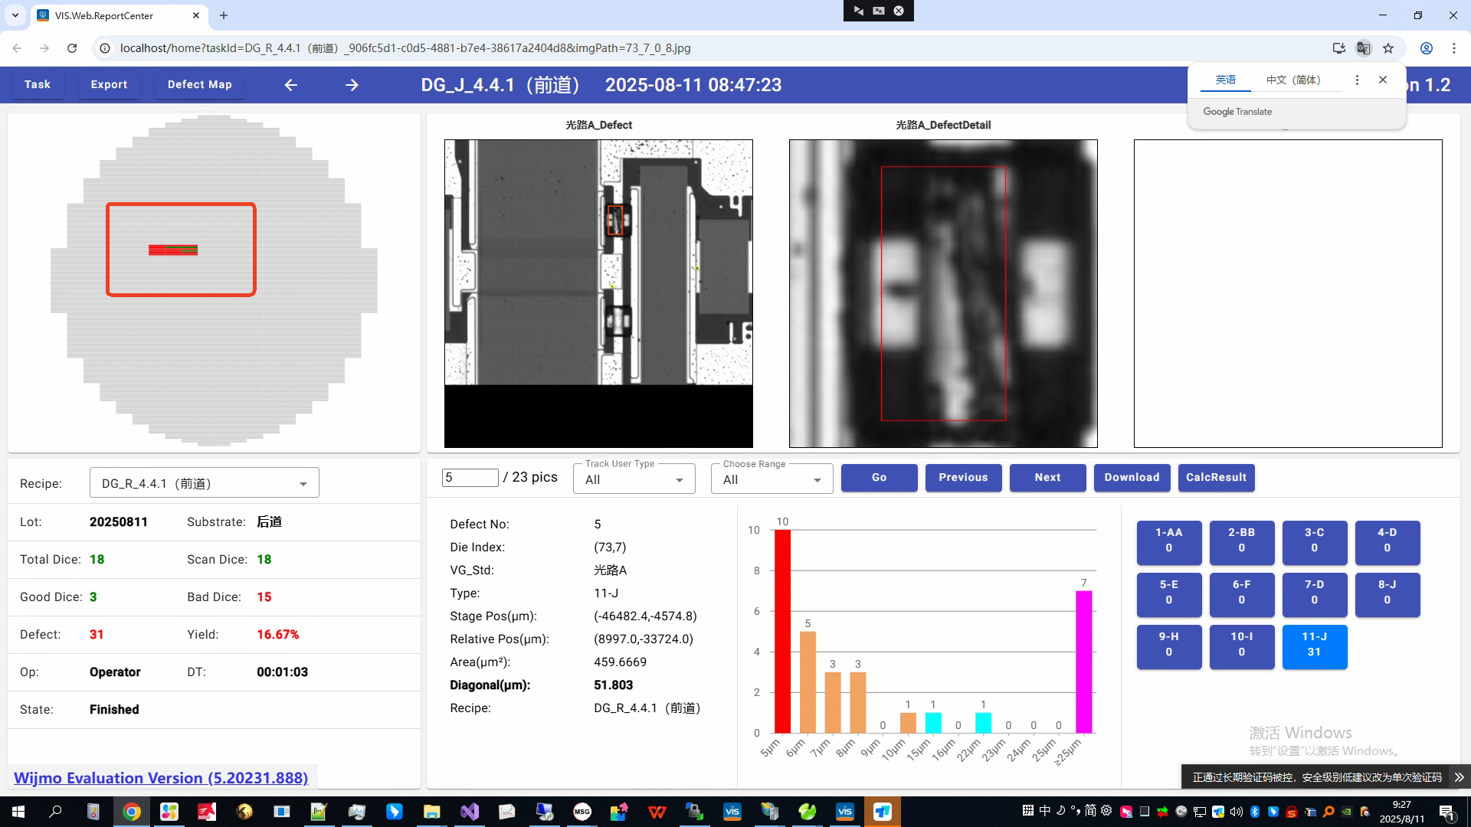Open Chrome from the Windows taskbar
The image size is (1471, 827).
tap(132, 812)
